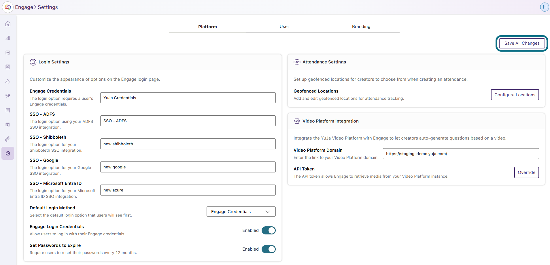Open Configure Locations for geofenced attendance
This screenshot has width=550, height=265.
[x=515, y=95]
